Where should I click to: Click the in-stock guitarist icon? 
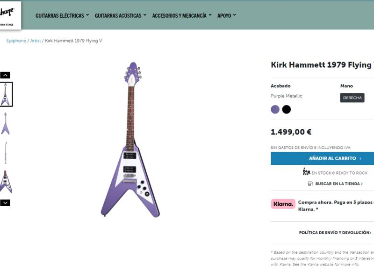(x=306, y=172)
